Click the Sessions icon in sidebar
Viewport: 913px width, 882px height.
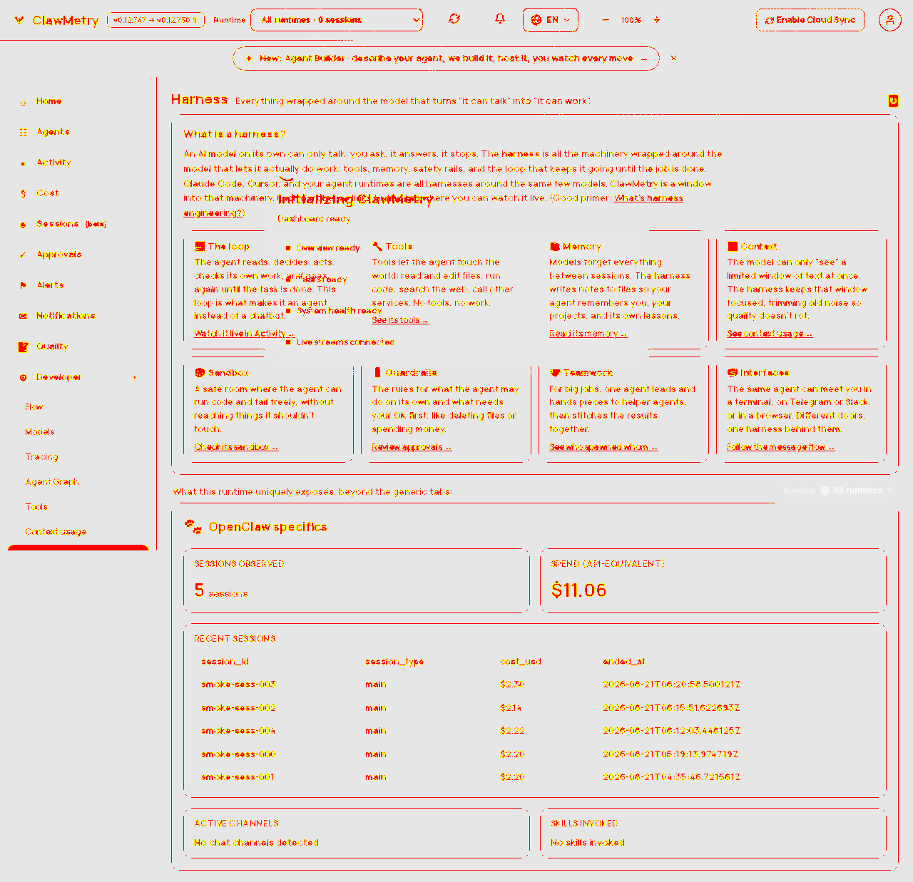(x=23, y=225)
